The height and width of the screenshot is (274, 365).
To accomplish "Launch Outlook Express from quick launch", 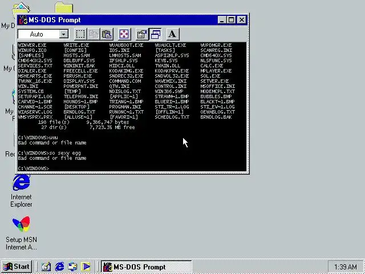I will pyautogui.click(x=72, y=267).
